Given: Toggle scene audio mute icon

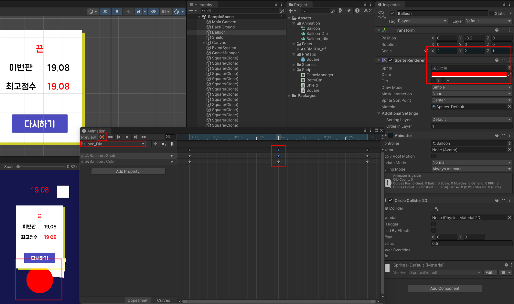Looking at the screenshot, I should coord(128,12).
